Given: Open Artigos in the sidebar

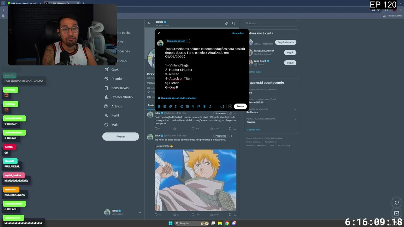Looking at the screenshot, I should pos(113,106).
